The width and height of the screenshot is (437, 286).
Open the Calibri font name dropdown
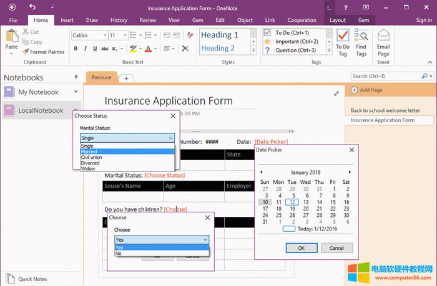click(104, 36)
